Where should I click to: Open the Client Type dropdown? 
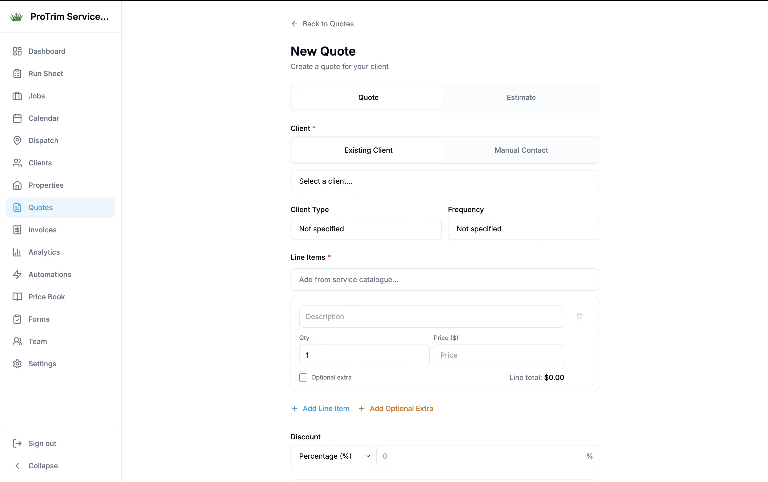[365, 229]
